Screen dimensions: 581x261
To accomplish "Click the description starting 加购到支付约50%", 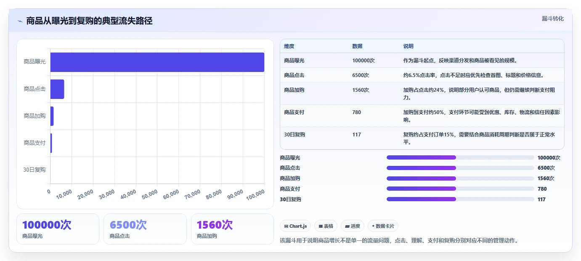I will pyautogui.click(x=481, y=116).
